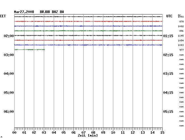Image resolution: width=185 pixels, height=140 pixels.
Task: Click the DC value 1082
Action: pos(181,26)
